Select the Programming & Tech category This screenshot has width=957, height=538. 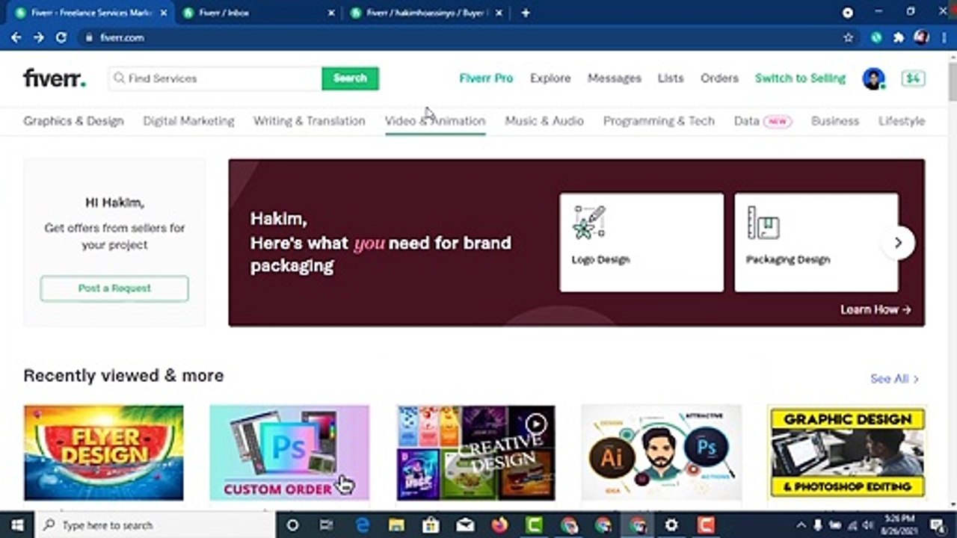[x=659, y=121]
